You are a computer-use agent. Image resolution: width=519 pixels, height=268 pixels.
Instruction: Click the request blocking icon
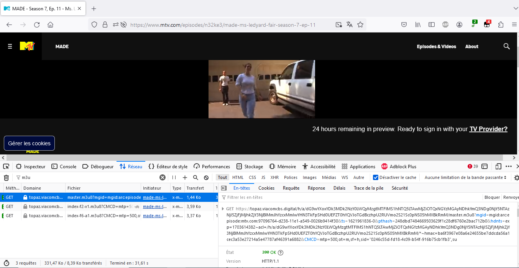tap(206, 177)
